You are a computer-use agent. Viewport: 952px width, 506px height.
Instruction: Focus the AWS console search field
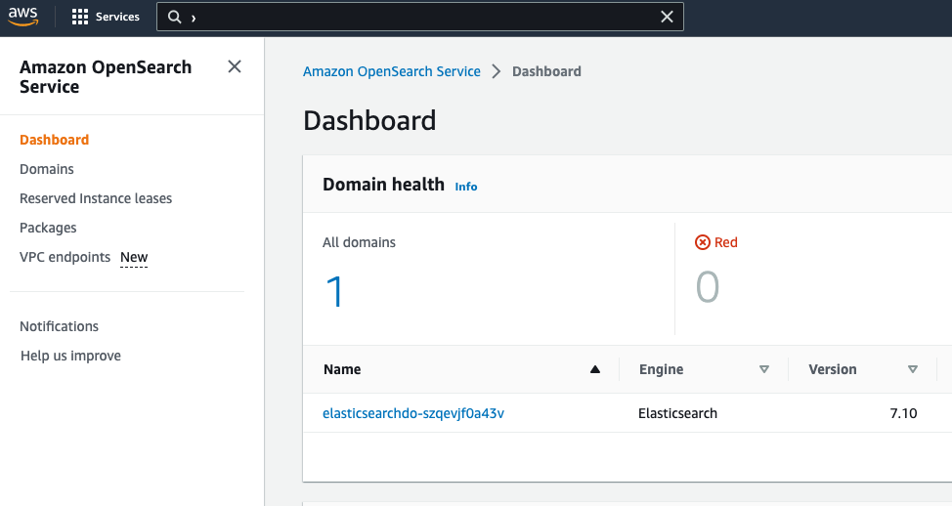click(420, 17)
